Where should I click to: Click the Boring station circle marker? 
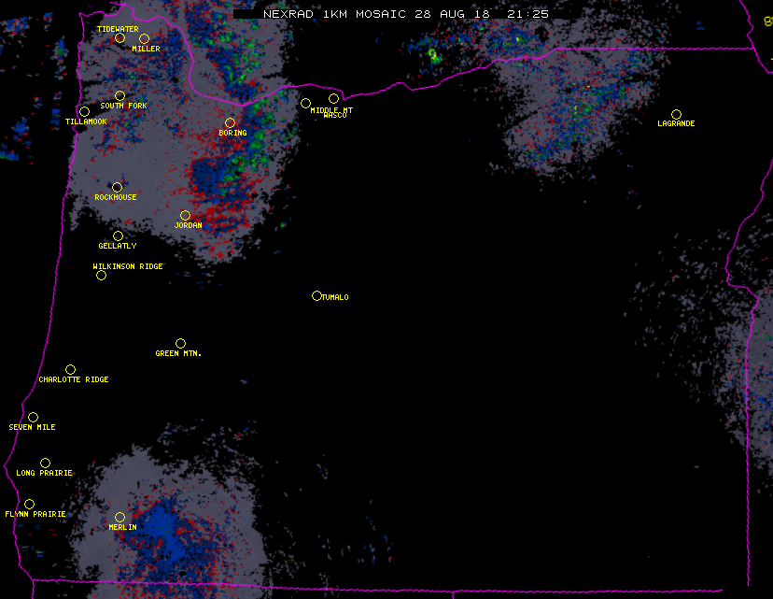tap(230, 122)
